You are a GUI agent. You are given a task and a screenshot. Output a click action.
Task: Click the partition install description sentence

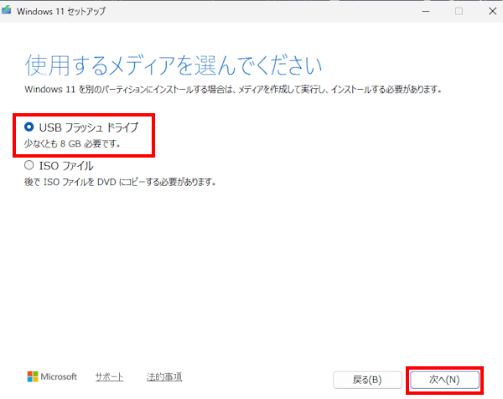[x=233, y=90]
